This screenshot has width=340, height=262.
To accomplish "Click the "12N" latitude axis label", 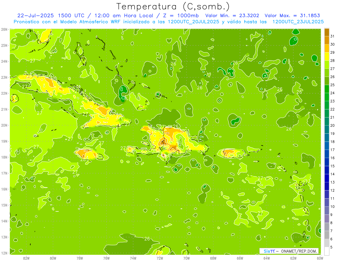I will [x=4, y=253].
